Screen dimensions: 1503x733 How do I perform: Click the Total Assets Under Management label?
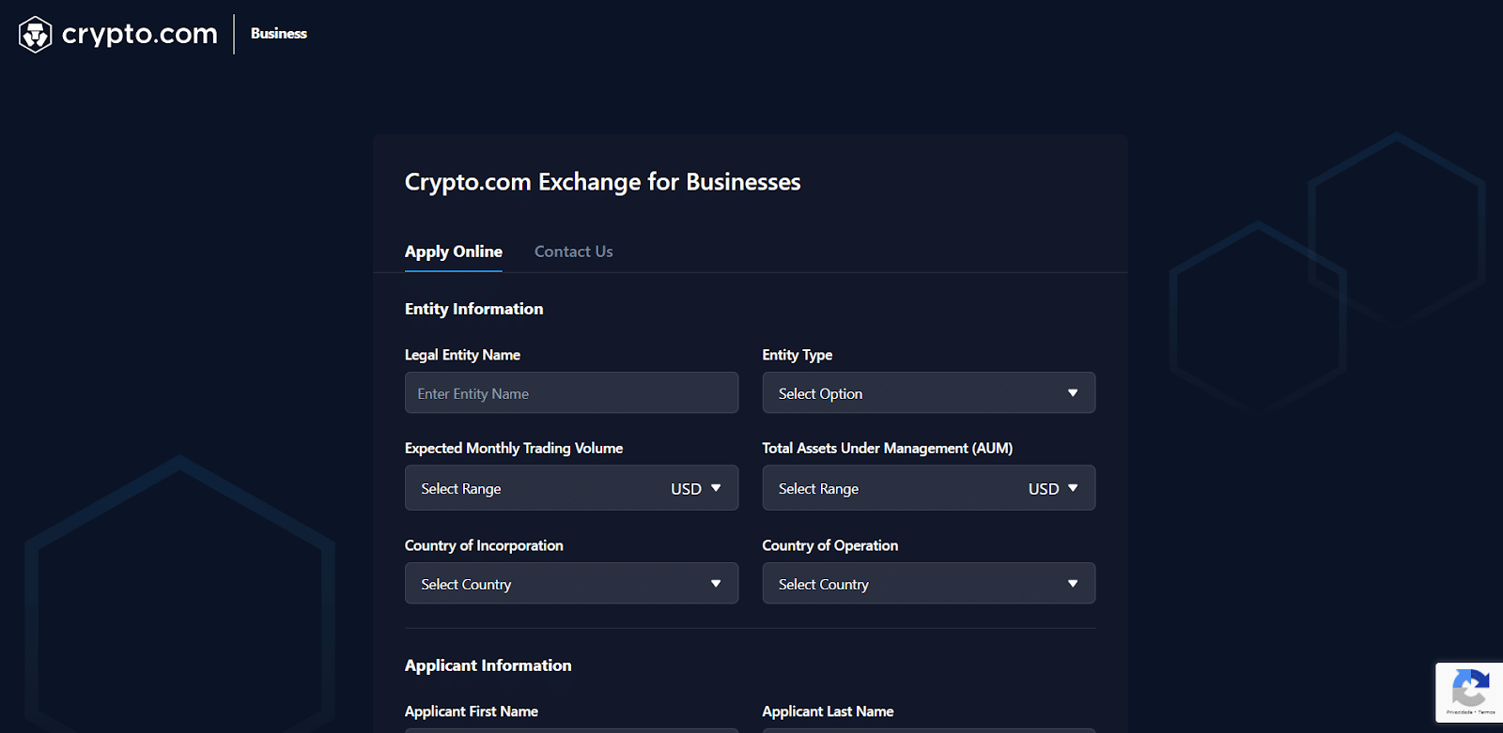(888, 449)
